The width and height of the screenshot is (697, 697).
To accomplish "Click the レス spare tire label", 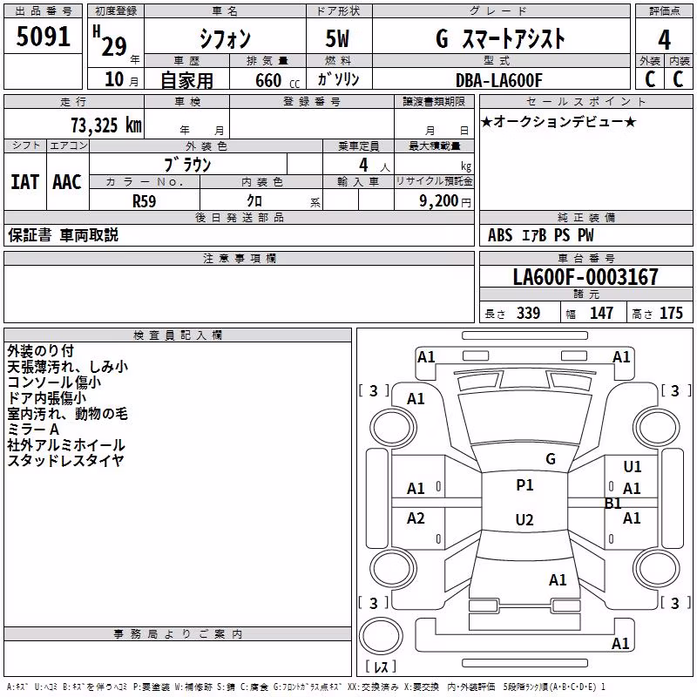I will (x=381, y=667).
